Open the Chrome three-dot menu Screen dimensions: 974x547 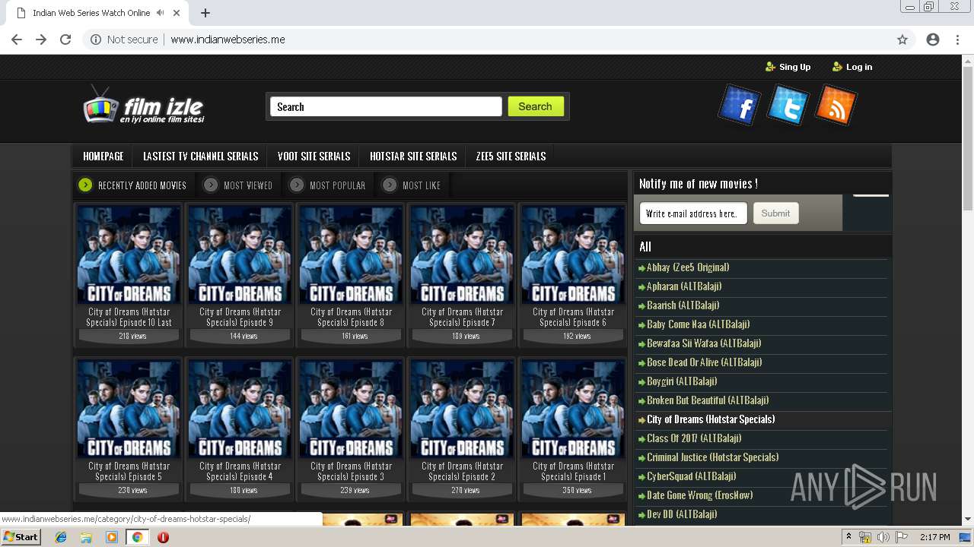tap(957, 40)
